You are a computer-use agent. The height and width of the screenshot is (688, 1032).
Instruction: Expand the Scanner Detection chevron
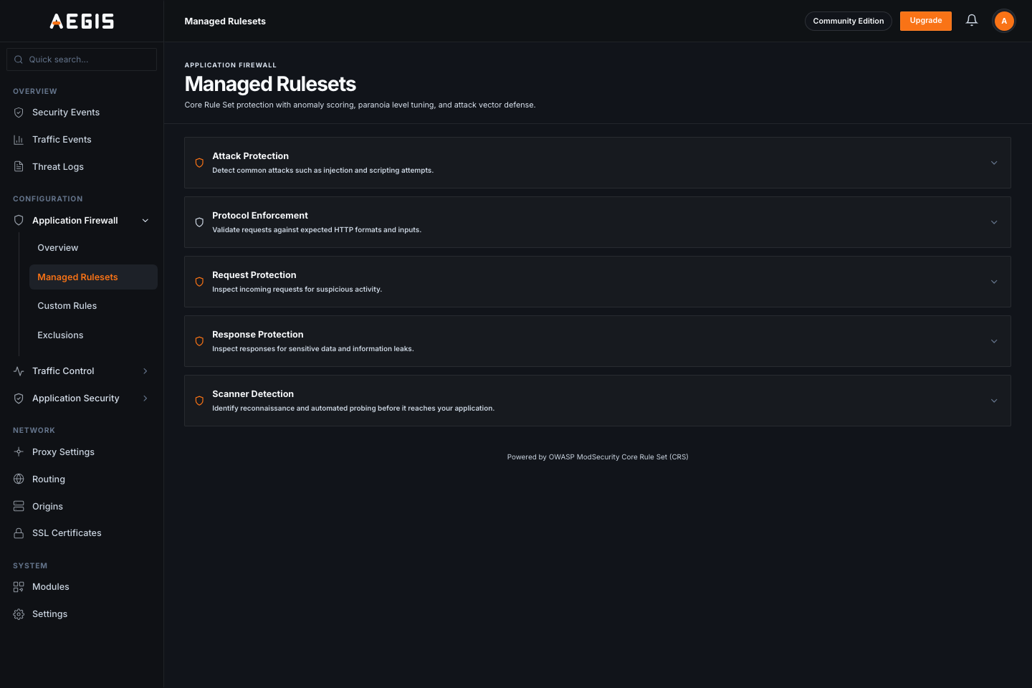pyautogui.click(x=994, y=401)
